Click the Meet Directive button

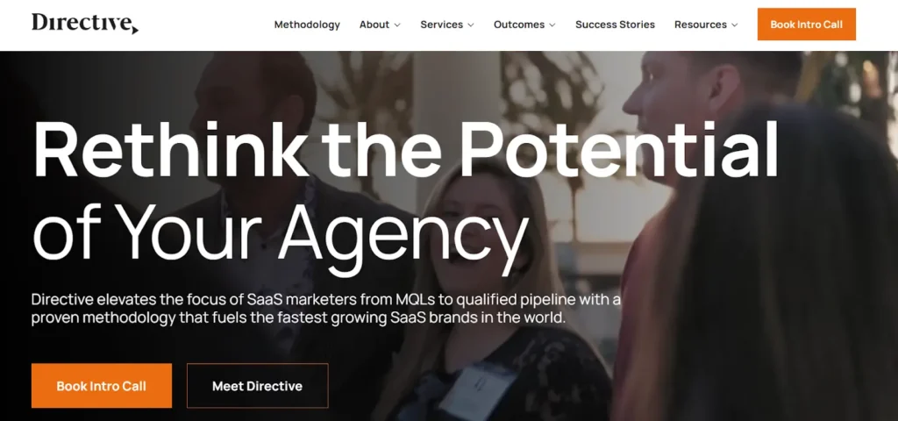pyautogui.click(x=258, y=386)
